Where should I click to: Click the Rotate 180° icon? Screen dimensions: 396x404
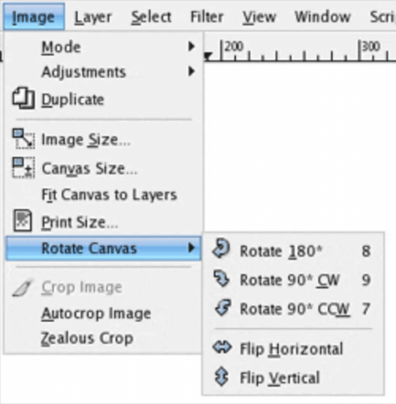click(221, 249)
